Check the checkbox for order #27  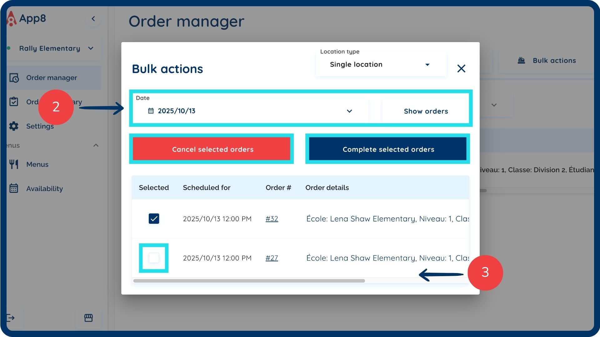[x=154, y=258]
